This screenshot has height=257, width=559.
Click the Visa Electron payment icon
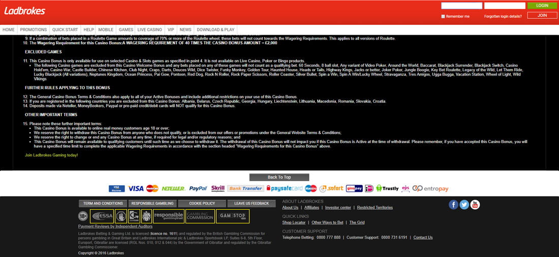(116, 188)
